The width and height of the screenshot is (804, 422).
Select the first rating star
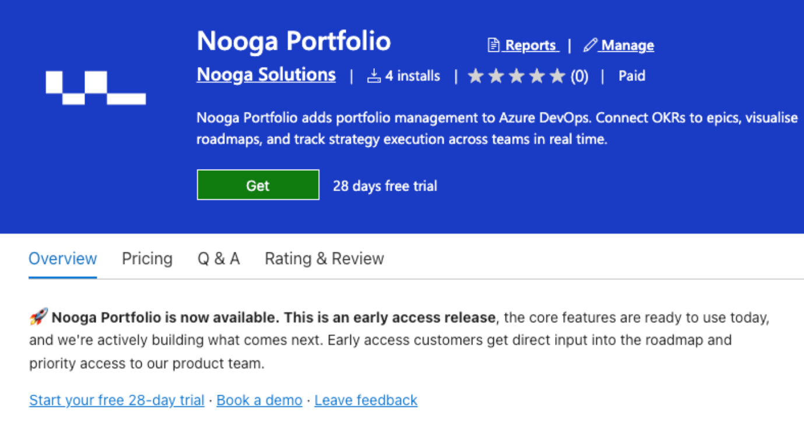pos(476,76)
